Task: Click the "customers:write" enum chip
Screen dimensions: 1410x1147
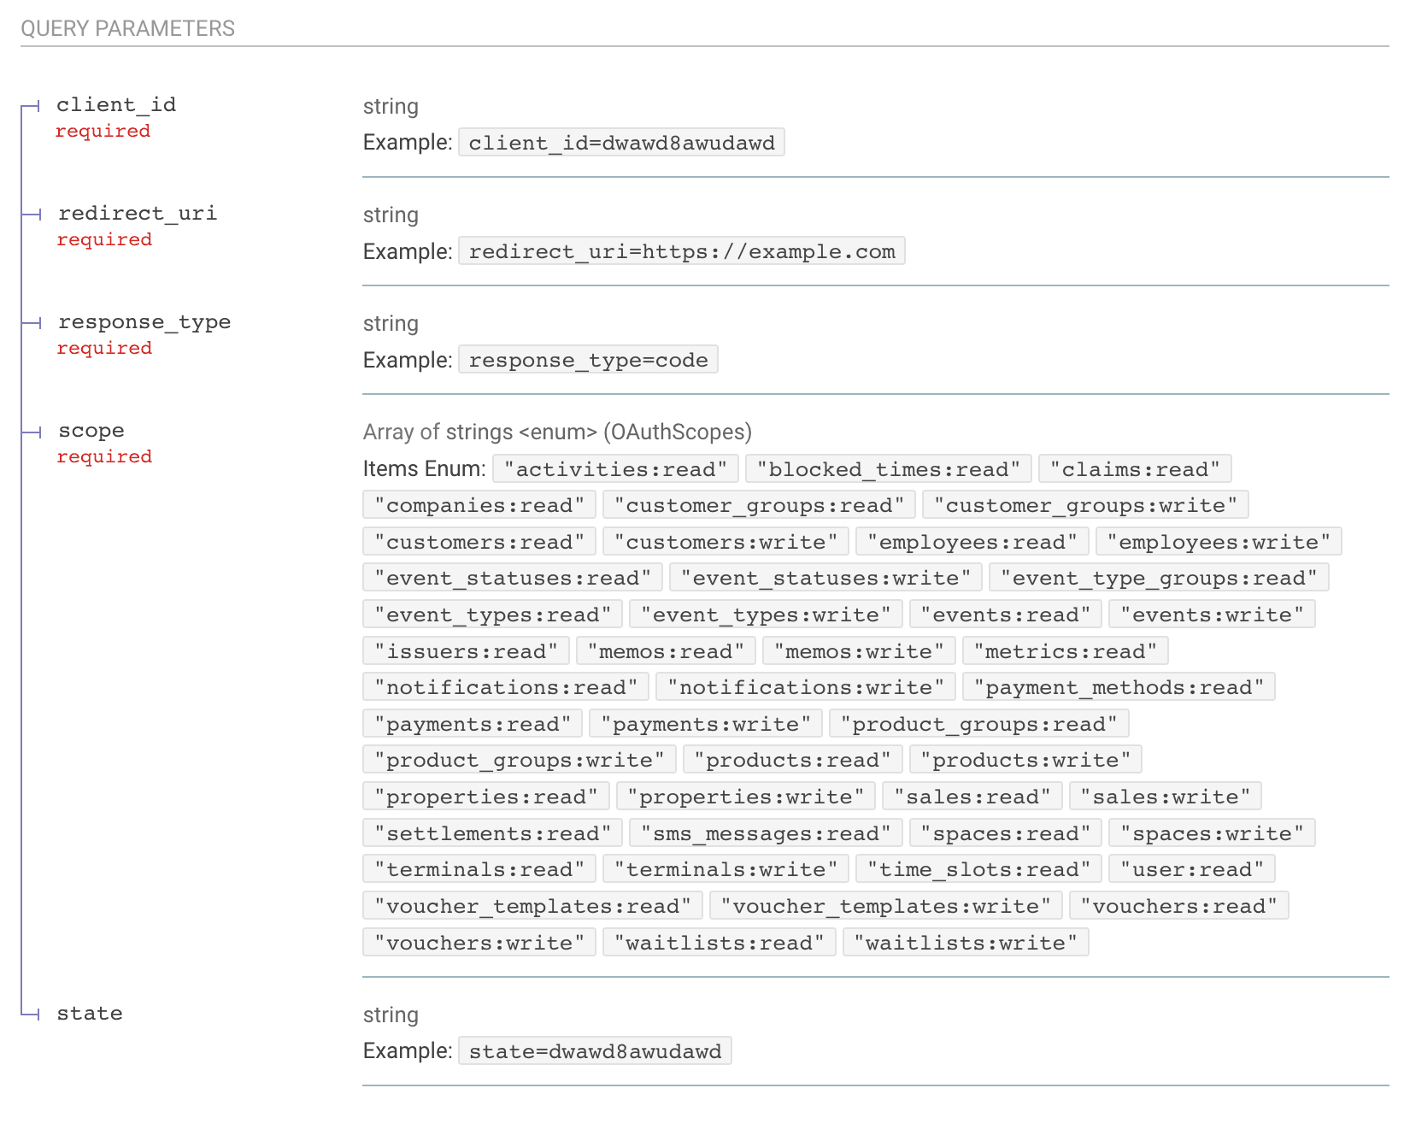Action: [726, 541]
